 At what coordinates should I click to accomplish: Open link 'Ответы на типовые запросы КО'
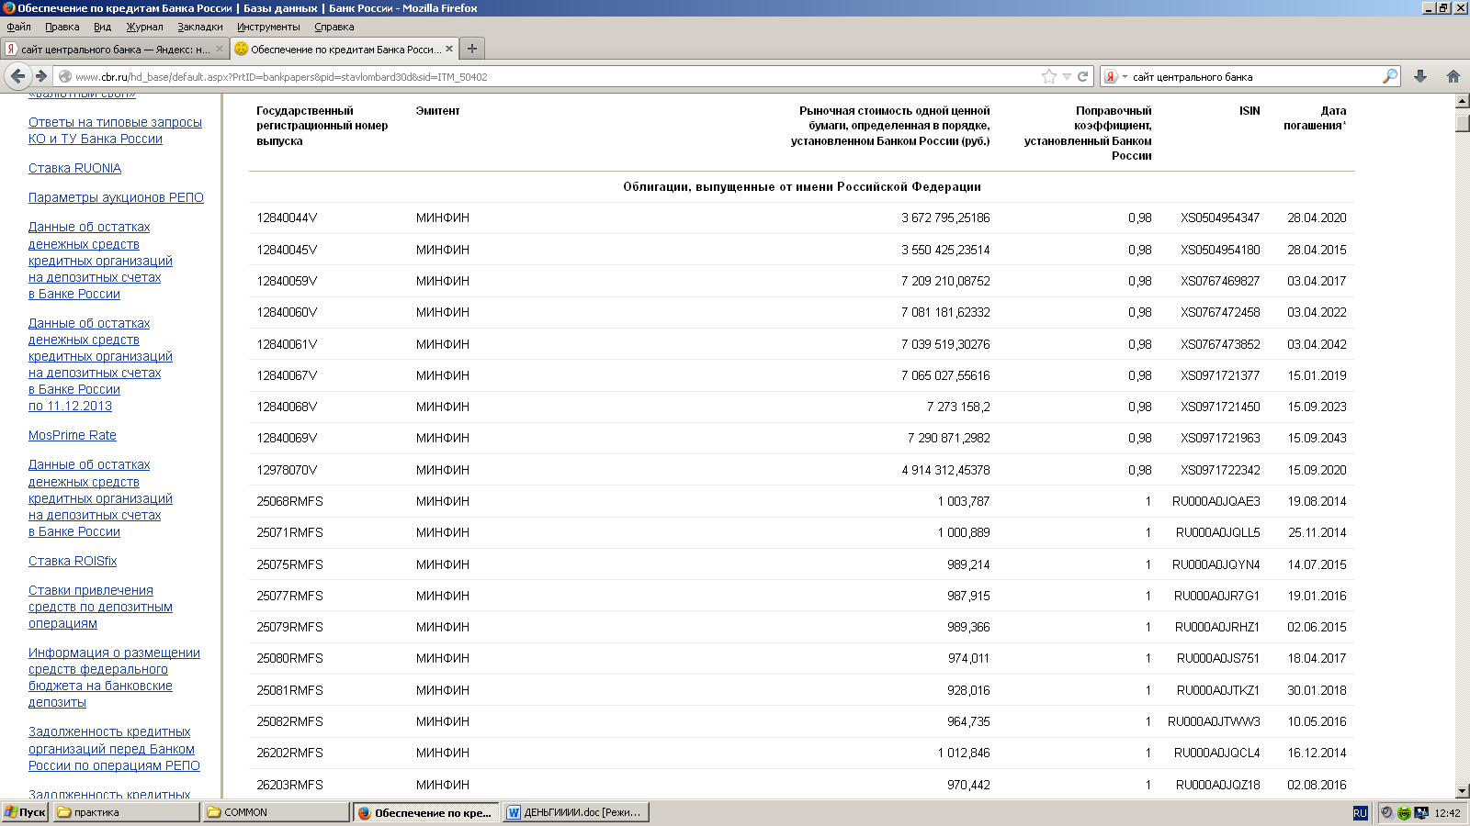(115, 130)
